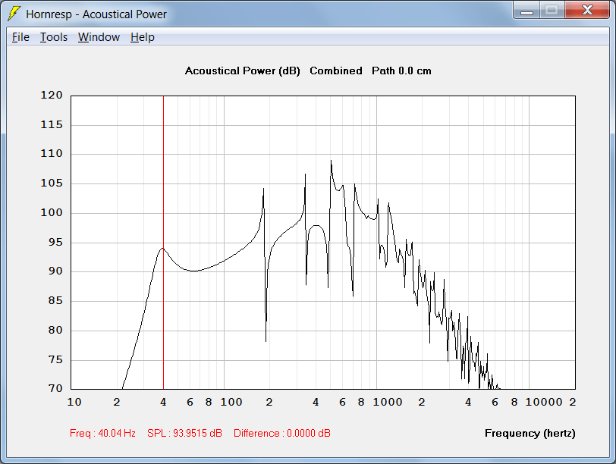Click the 'Hornresp - Acoustical Power' window title
Viewport: 616px width, 464px height.
click(x=96, y=14)
